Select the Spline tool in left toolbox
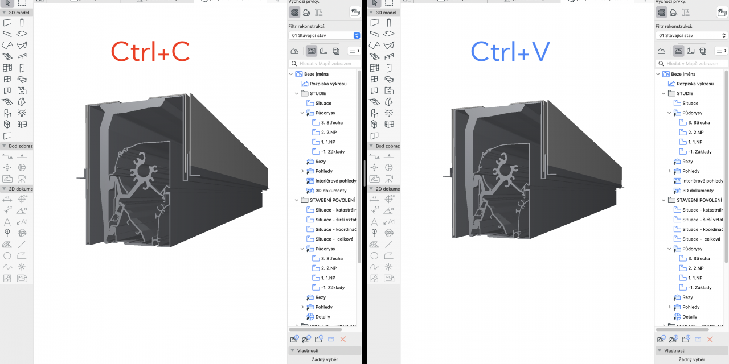 coord(7,267)
